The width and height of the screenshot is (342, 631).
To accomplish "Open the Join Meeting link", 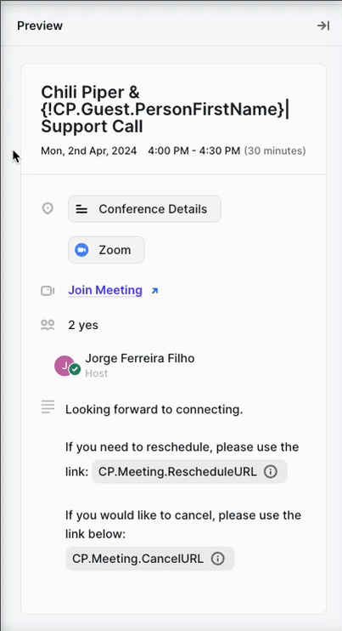I will (105, 290).
